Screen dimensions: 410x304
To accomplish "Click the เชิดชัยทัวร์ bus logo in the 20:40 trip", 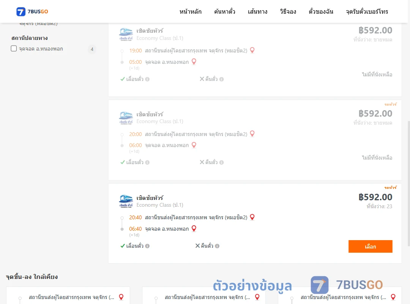I will [126, 201].
